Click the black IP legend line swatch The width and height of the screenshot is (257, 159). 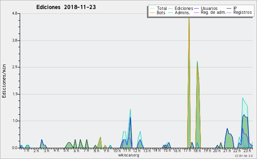pos(229,8)
